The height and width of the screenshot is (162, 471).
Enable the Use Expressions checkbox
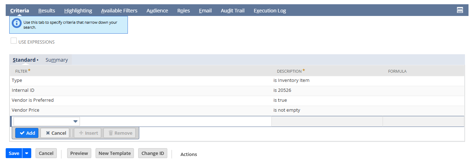[14, 41]
